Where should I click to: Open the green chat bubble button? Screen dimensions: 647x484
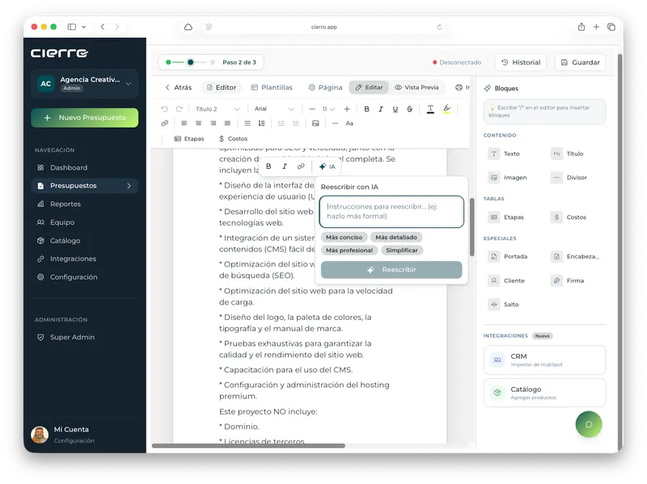pos(589,424)
